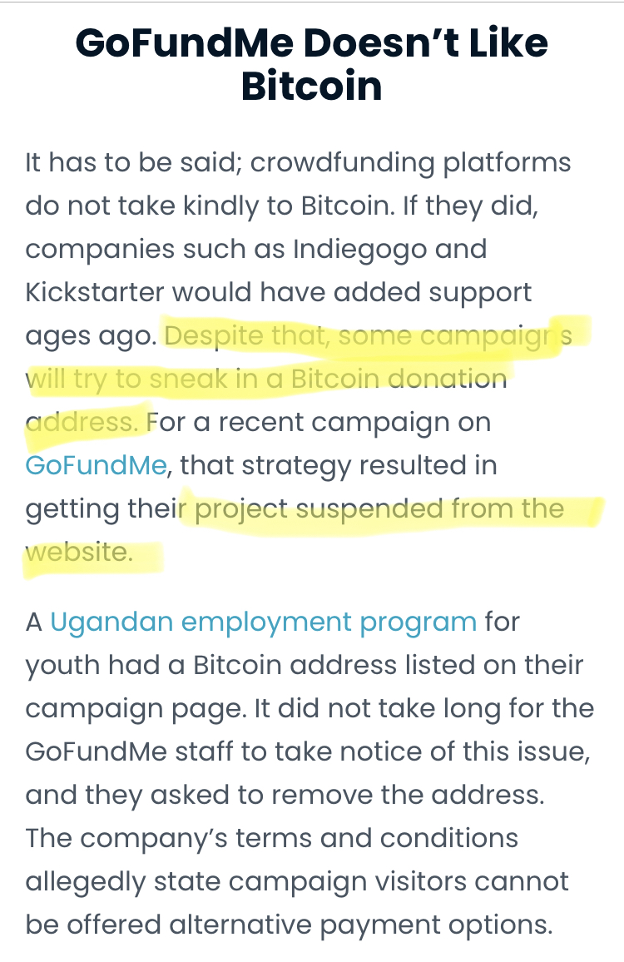Click highlighted text "Despite that, some campaigns"

tap(368, 336)
